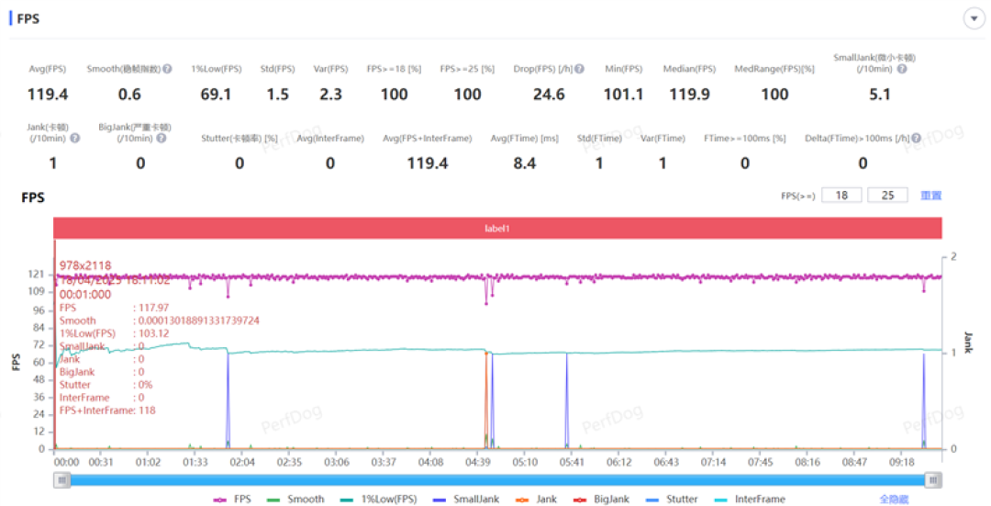
Task: Open help icon beside Smooth metric
Action: [x=168, y=68]
